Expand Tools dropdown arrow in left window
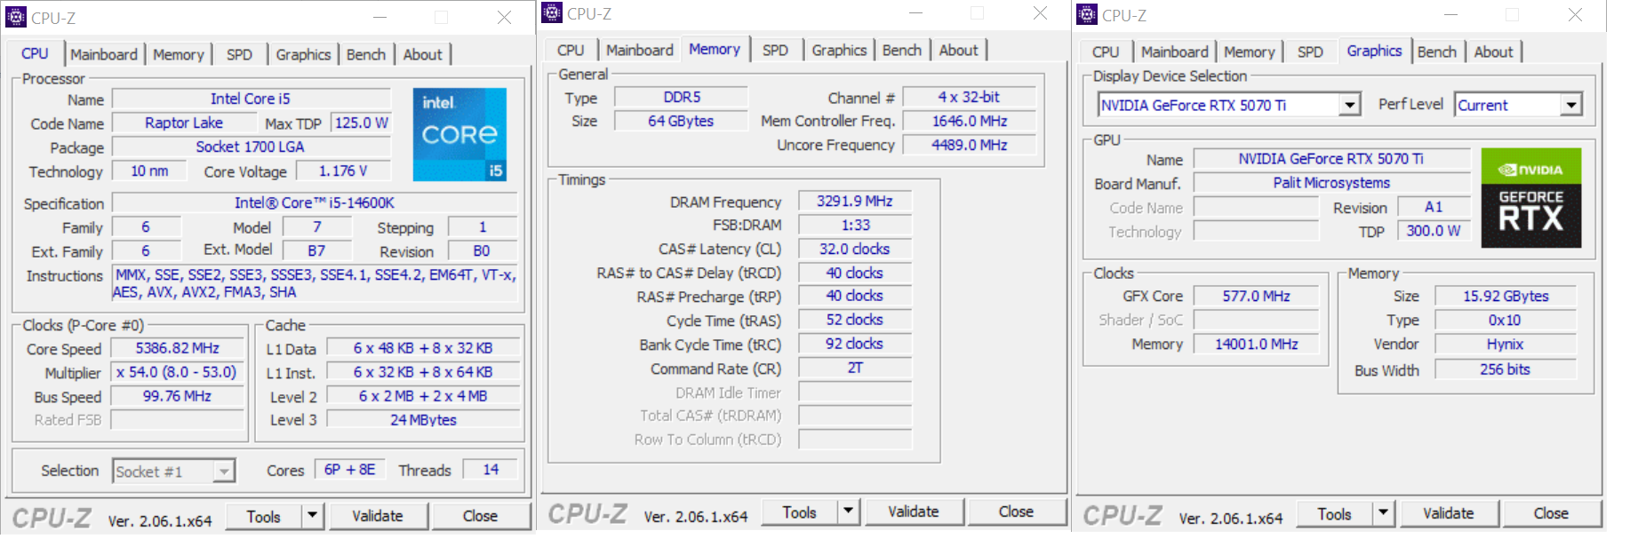The image size is (1630, 539). 312,516
